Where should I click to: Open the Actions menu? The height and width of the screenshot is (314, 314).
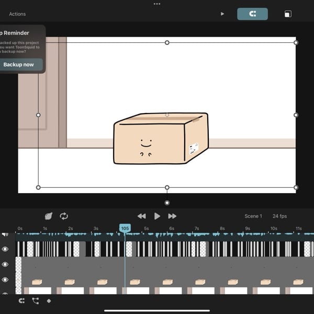tap(17, 14)
